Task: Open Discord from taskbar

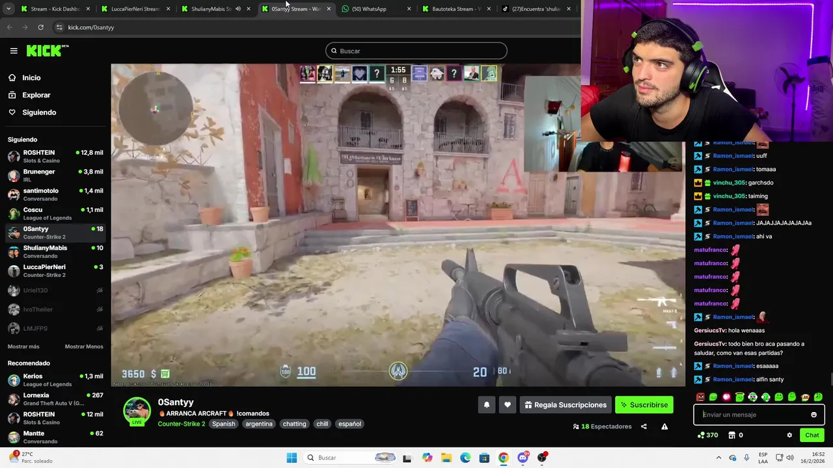Action: (523, 458)
